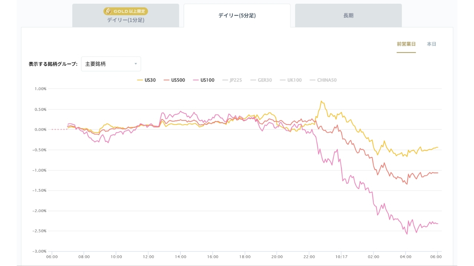Click the 18:00 x-axis time label
This screenshot has width=474, height=266.
click(x=245, y=257)
